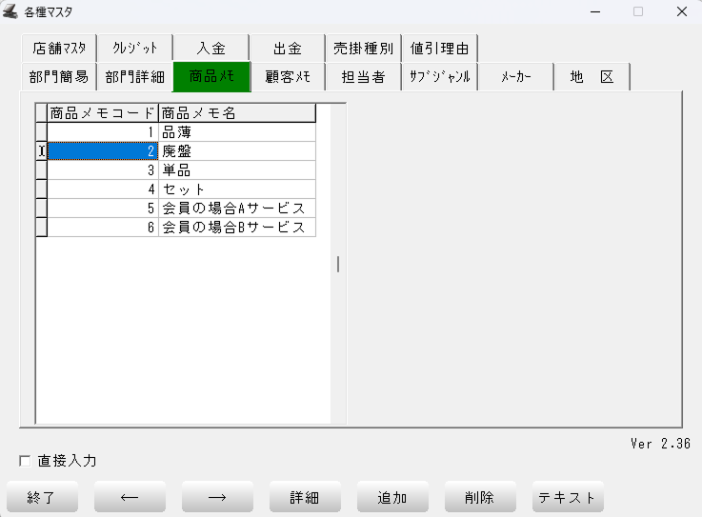Switch to the 店舗マスタ tab
Viewport: 702px width, 517px height.
58,48
